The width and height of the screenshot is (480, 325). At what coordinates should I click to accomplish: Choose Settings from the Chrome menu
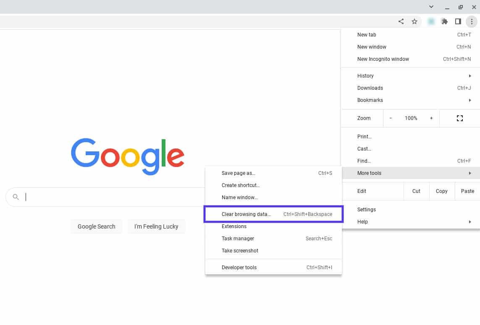coord(366,209)
